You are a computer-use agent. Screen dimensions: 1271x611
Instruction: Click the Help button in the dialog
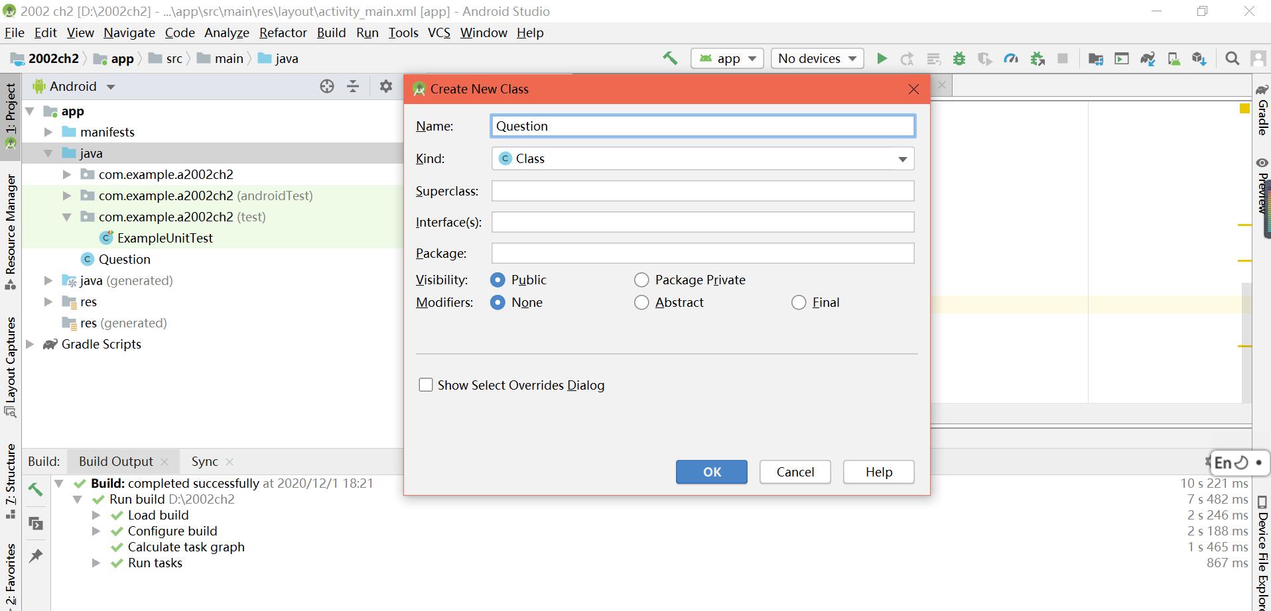(x=879, y=472)
